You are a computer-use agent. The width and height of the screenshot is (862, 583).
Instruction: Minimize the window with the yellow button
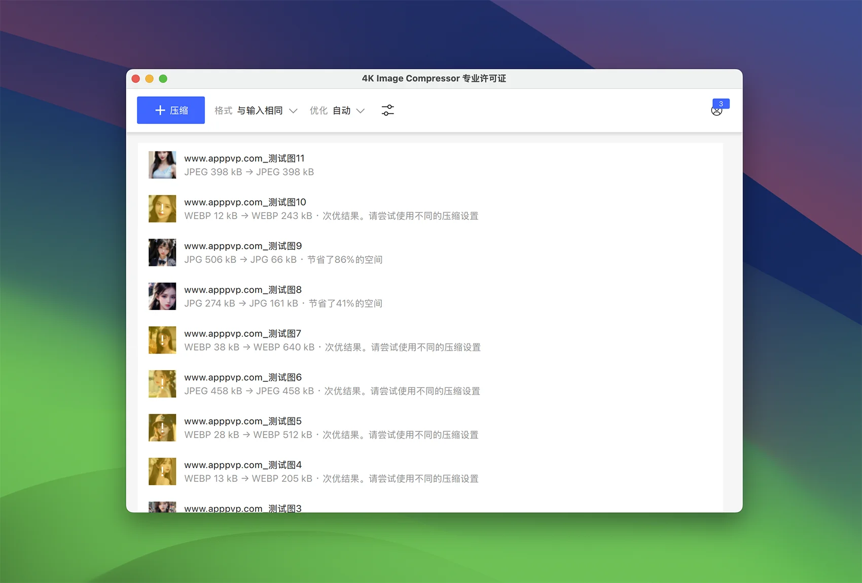coord(150,79)
